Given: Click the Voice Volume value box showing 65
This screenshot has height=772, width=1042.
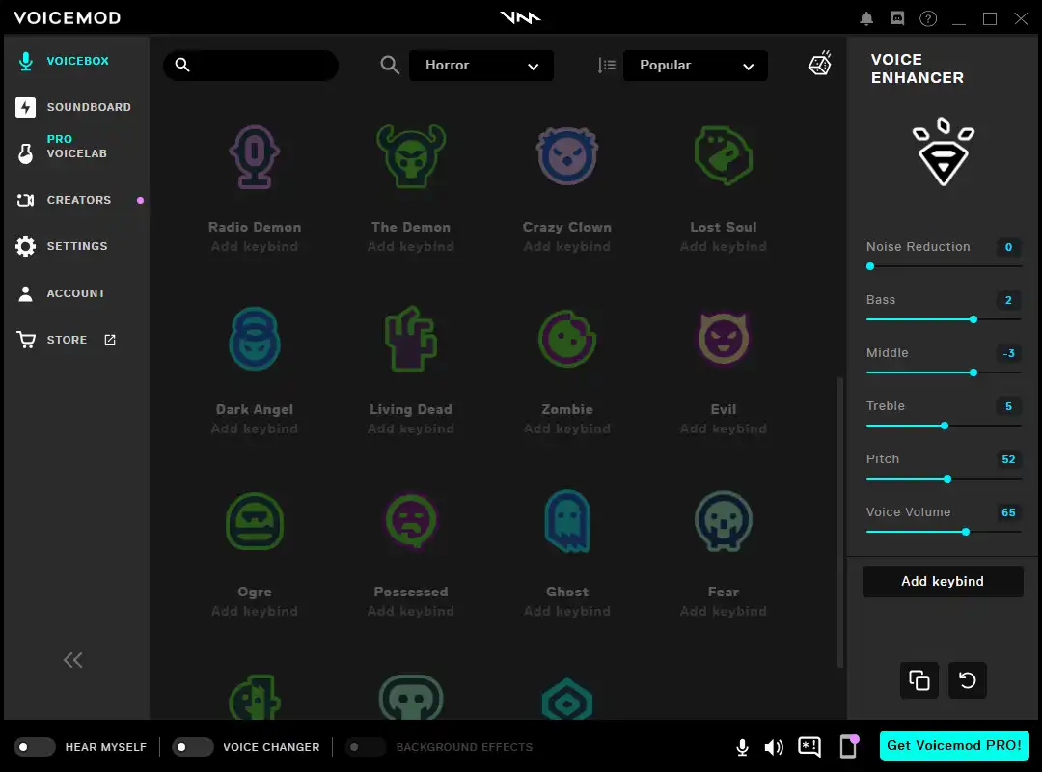Looking at the screenshot, I should pyautogui.click(x=1008, y=512).
